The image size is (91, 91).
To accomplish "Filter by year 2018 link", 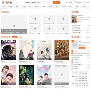I will coord(77,83).
